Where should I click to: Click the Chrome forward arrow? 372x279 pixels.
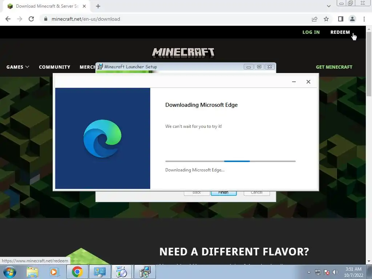20,19
